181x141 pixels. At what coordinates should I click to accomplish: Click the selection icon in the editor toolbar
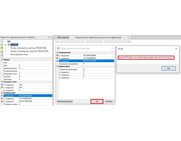pos(2,41)
